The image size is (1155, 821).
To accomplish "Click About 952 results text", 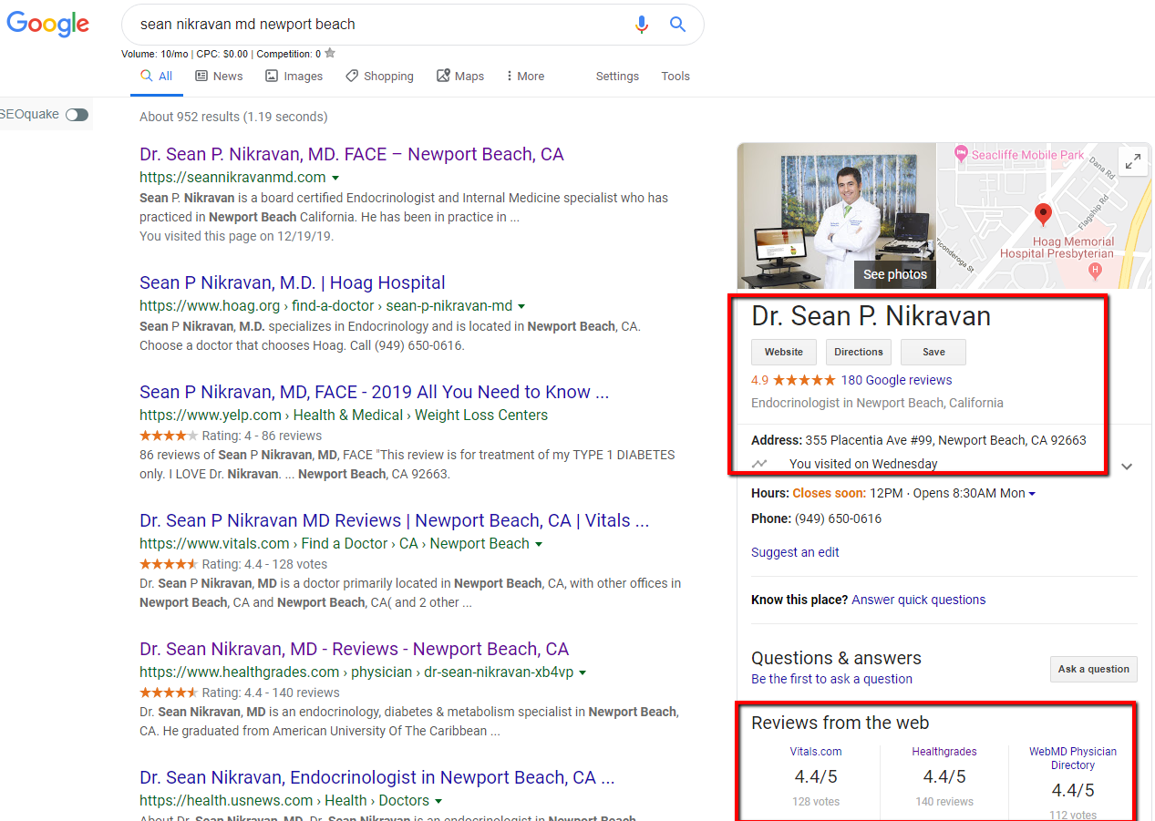I will coord(233,117).
